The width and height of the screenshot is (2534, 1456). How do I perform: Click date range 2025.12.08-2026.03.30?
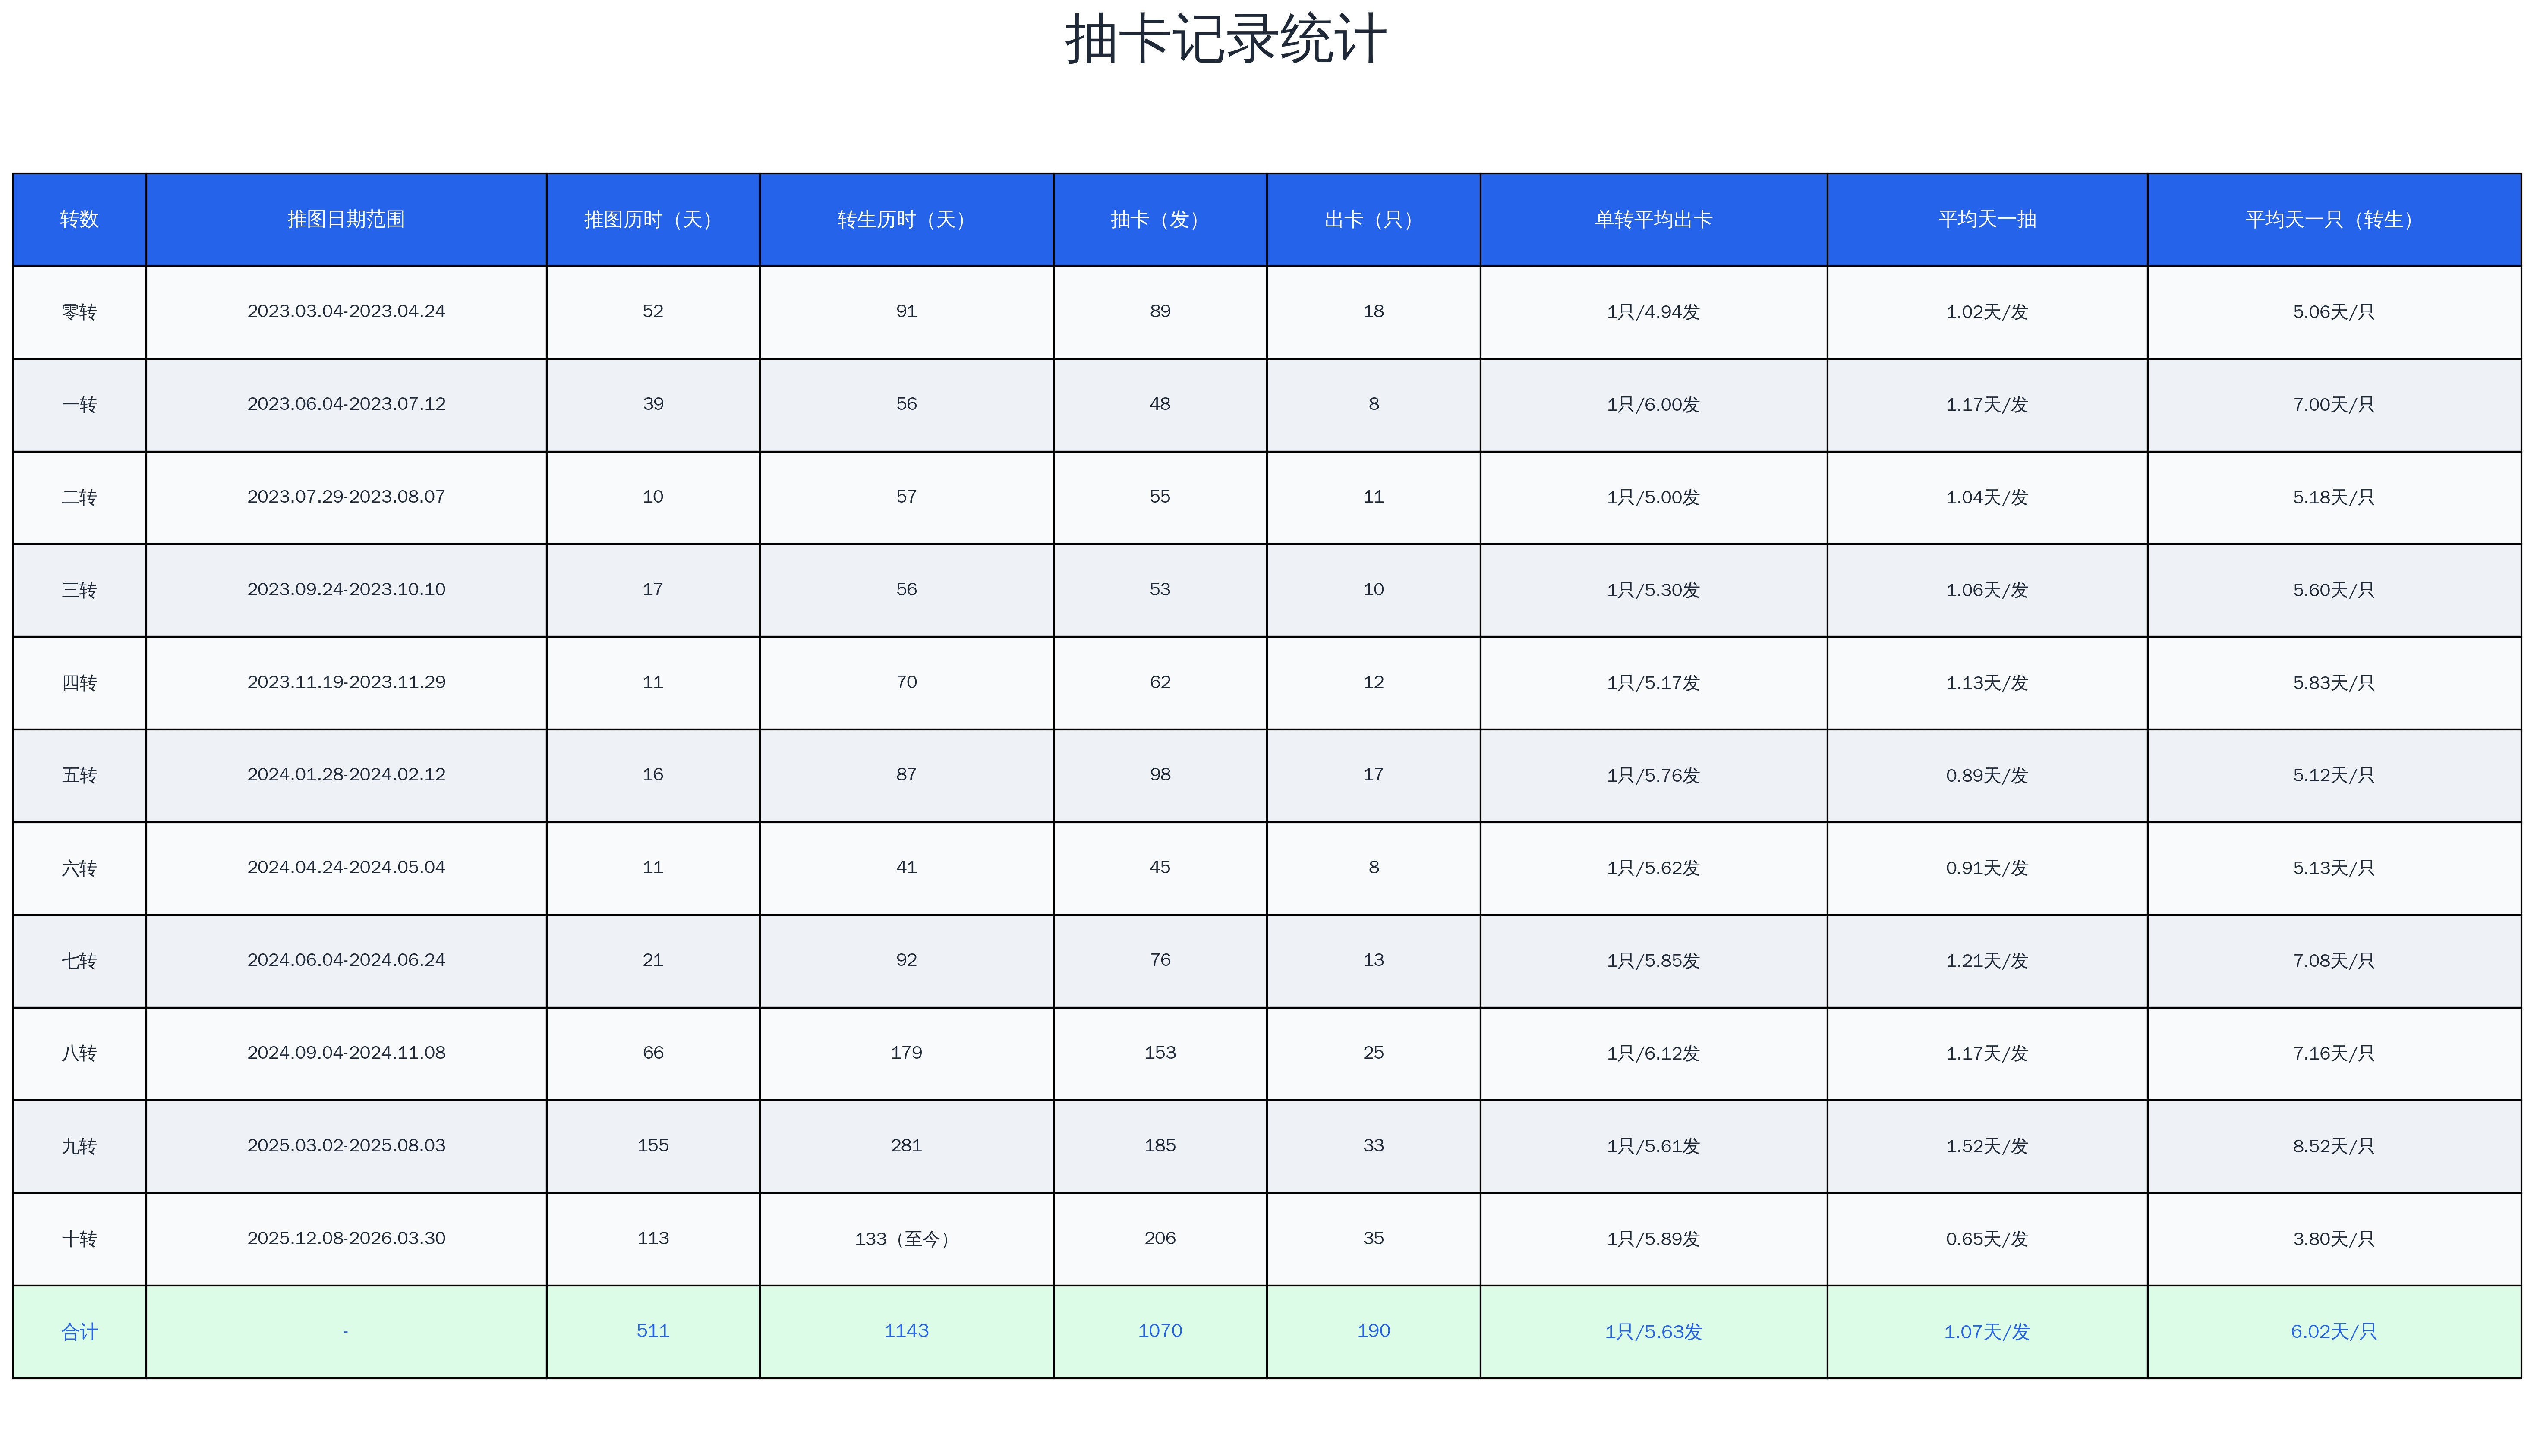tap(346, 1239)
